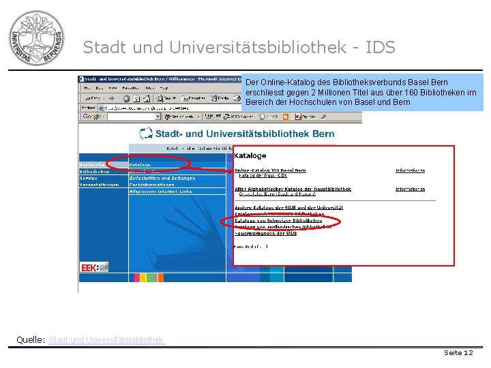Open the Edit menu
Image resolution: width=491 pixels, height=368 pixels.
coord(100,88)
